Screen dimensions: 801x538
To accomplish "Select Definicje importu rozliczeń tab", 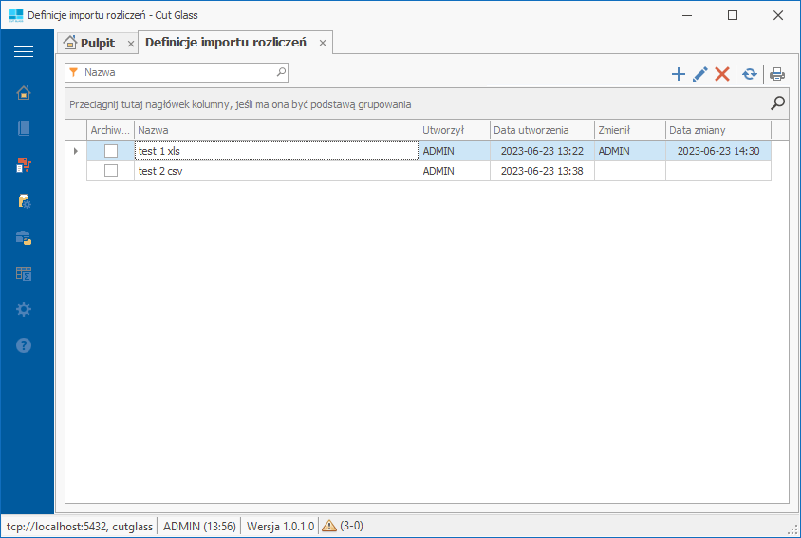I will tap(225, 43).
